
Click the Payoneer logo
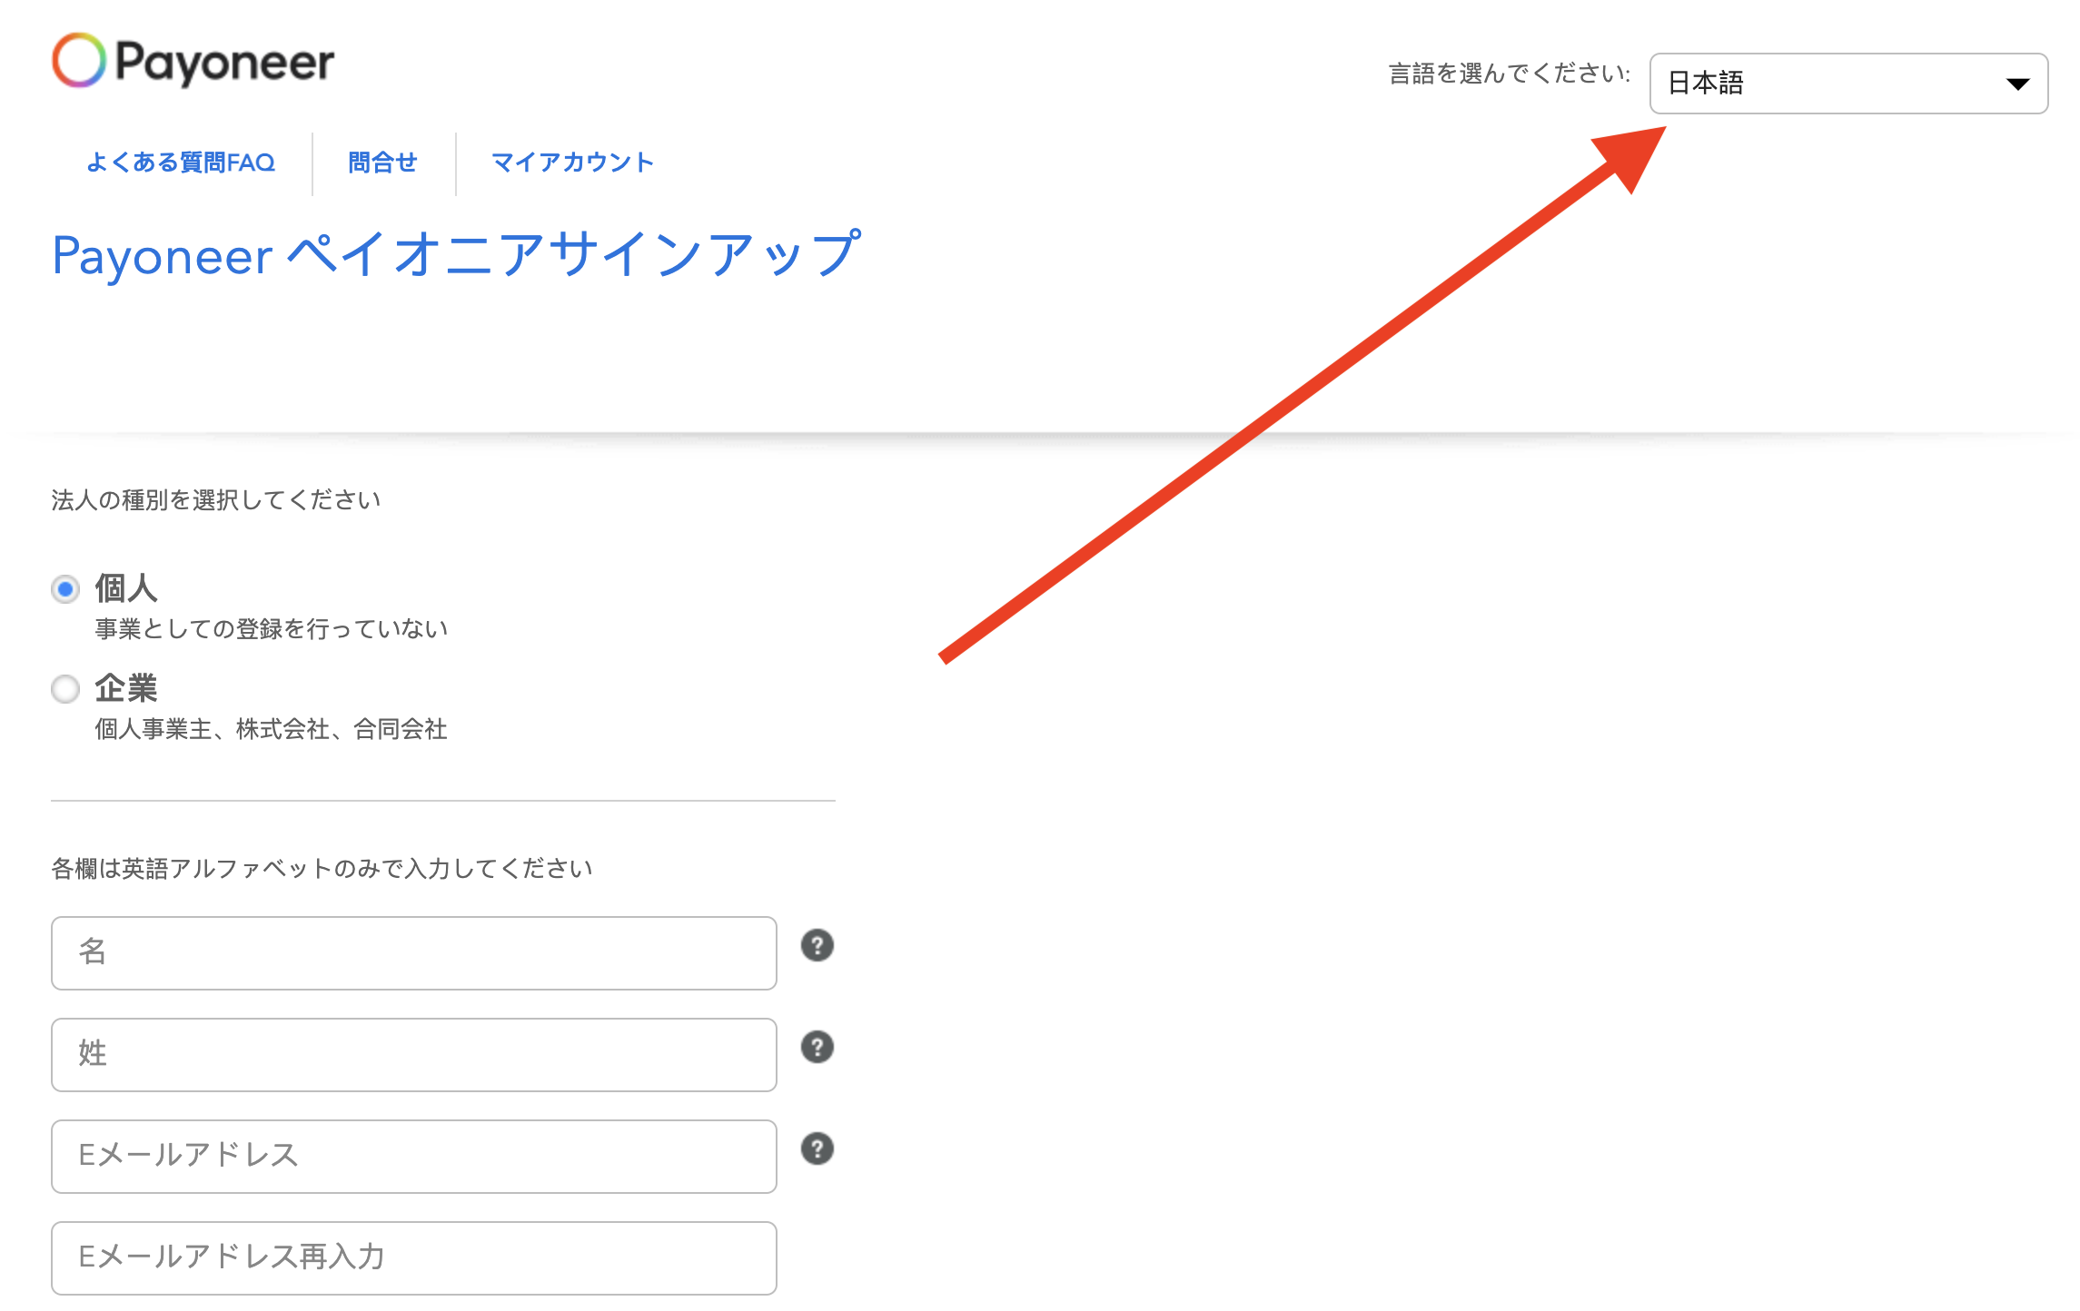pos(193,61)
